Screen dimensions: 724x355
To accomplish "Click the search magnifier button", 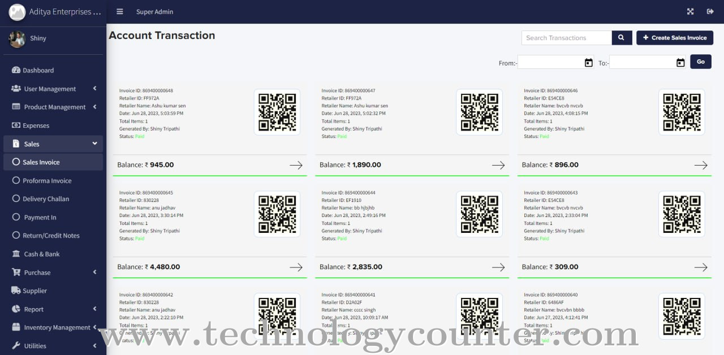I will click(621, 38).
